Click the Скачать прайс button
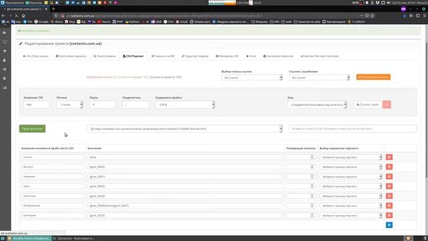 click(x=367, y=104)
